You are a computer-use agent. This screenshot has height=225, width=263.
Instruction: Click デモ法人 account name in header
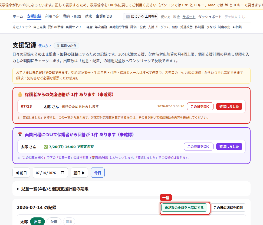point(236,17)
